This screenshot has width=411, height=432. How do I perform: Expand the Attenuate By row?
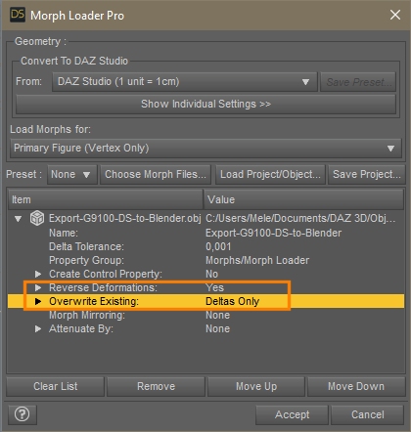(x=38, y=328)
